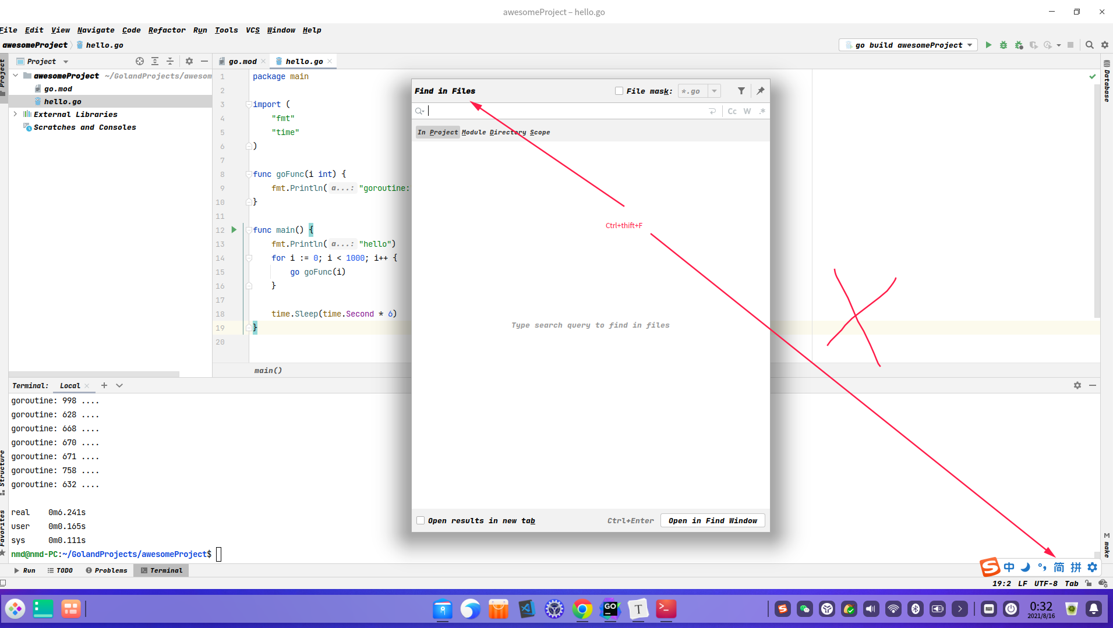
Task: Run the go build configuration
Action: point(988,45)
